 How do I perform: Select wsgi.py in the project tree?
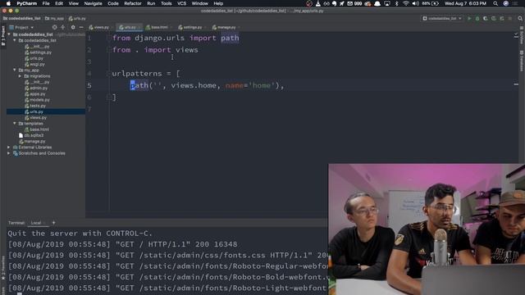tap(37, 64)
